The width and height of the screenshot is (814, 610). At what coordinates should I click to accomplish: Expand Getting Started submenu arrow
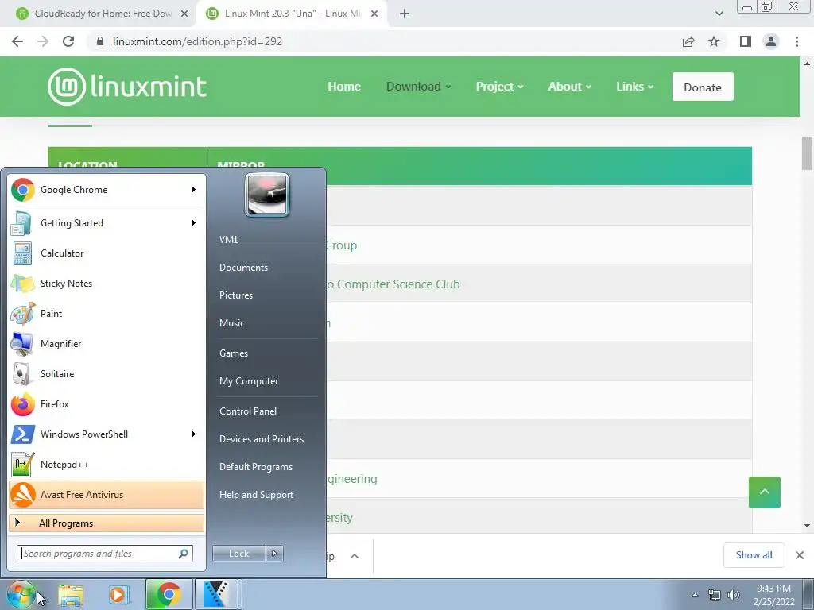(x=194, y=223)
